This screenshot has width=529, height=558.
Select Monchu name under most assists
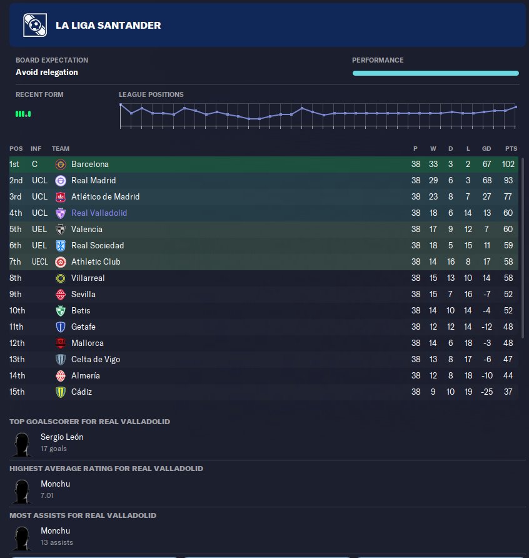[55, 531]
